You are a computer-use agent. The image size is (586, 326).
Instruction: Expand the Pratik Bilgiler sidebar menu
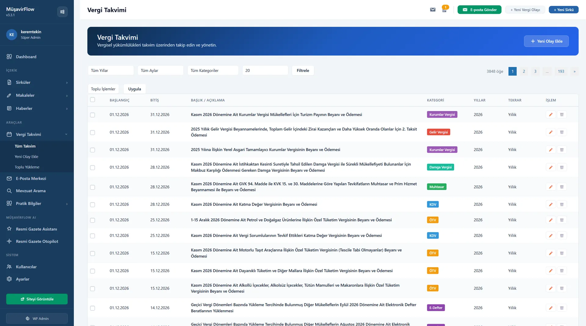(37, 204)
